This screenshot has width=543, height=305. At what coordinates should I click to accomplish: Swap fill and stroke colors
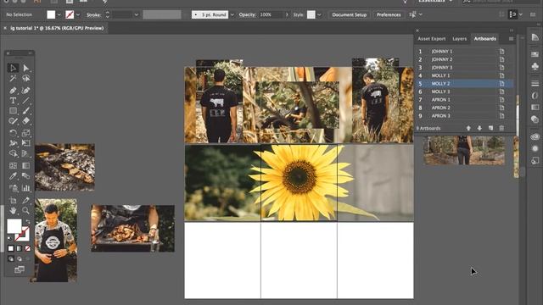pos(28,221)
